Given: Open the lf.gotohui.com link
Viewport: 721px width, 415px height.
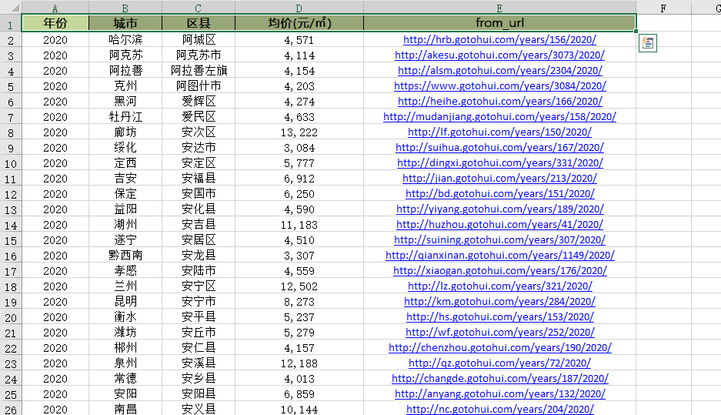Looking at the screenshot, I should click(500, 132).
